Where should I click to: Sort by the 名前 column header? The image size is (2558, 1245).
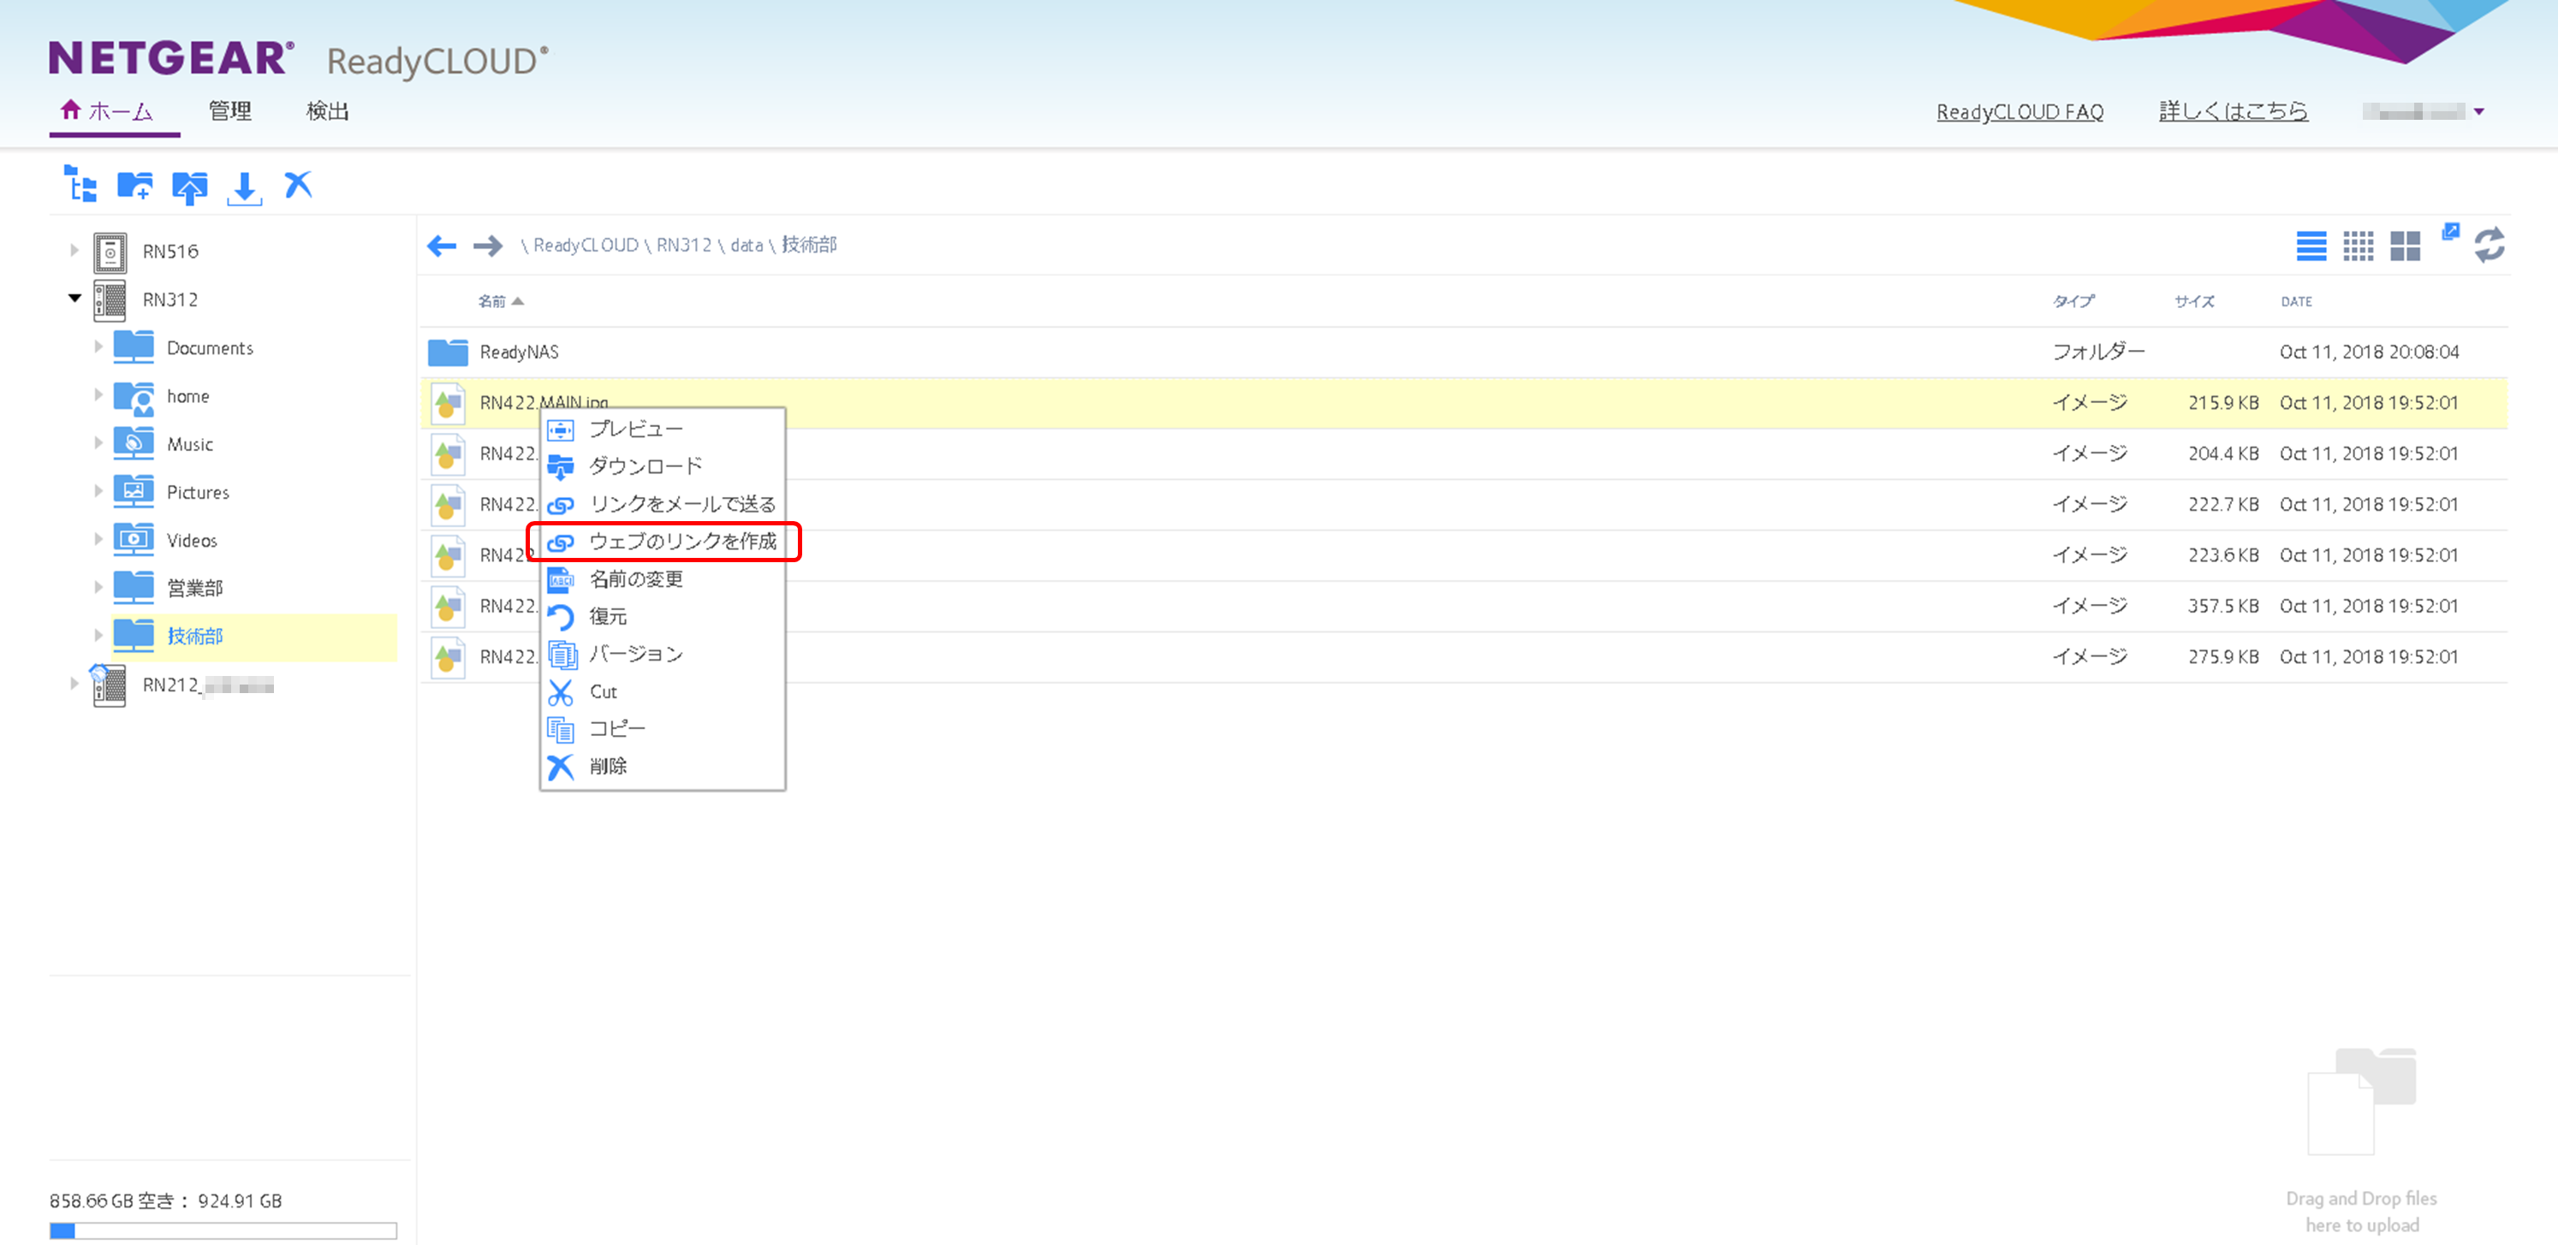point(501,301)
